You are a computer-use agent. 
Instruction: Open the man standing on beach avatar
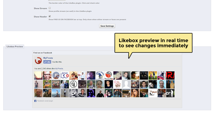tap(56, 93)
